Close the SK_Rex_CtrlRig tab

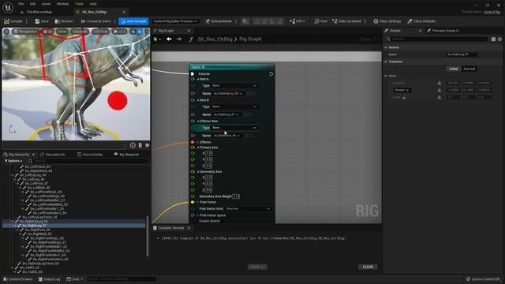pos(124,12)
